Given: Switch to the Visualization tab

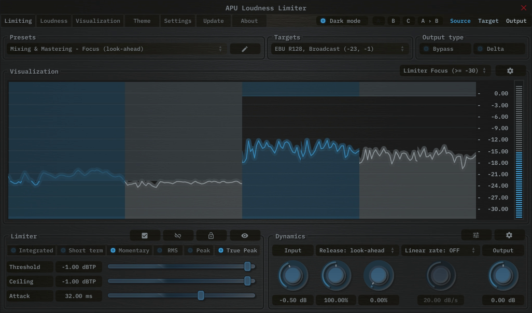Looking at the screenshot, I should 97,21.
